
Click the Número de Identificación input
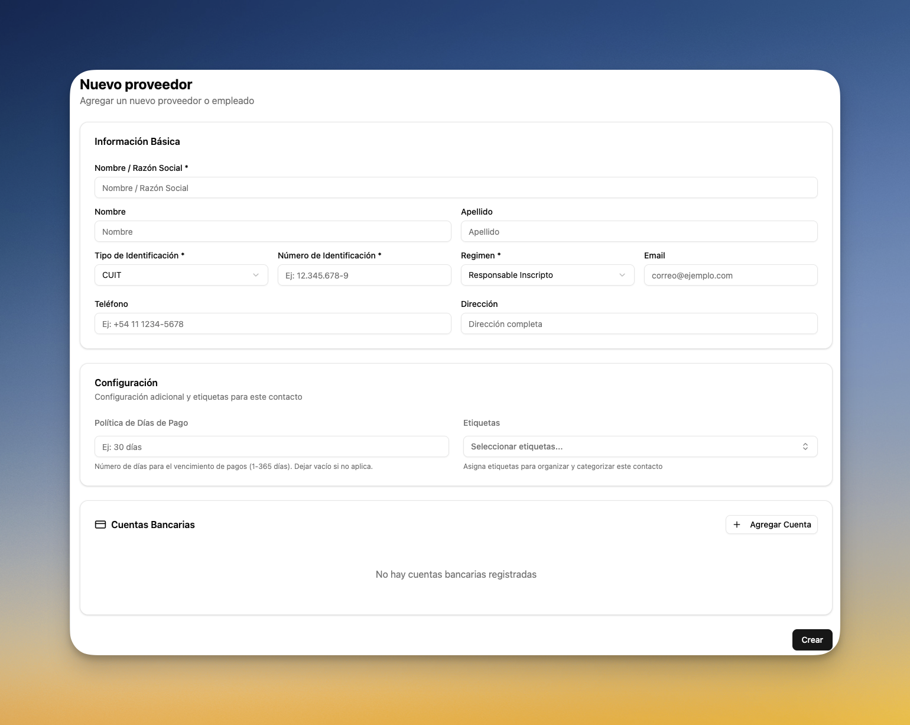(x=364, y=275)
